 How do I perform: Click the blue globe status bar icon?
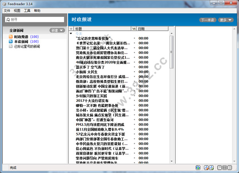pos(198,168)
